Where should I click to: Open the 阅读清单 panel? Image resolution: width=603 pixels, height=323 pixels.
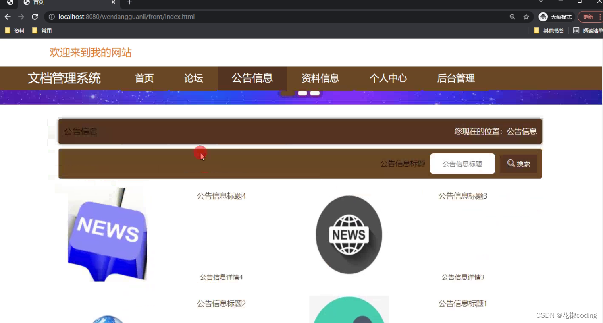coord(588,30)
